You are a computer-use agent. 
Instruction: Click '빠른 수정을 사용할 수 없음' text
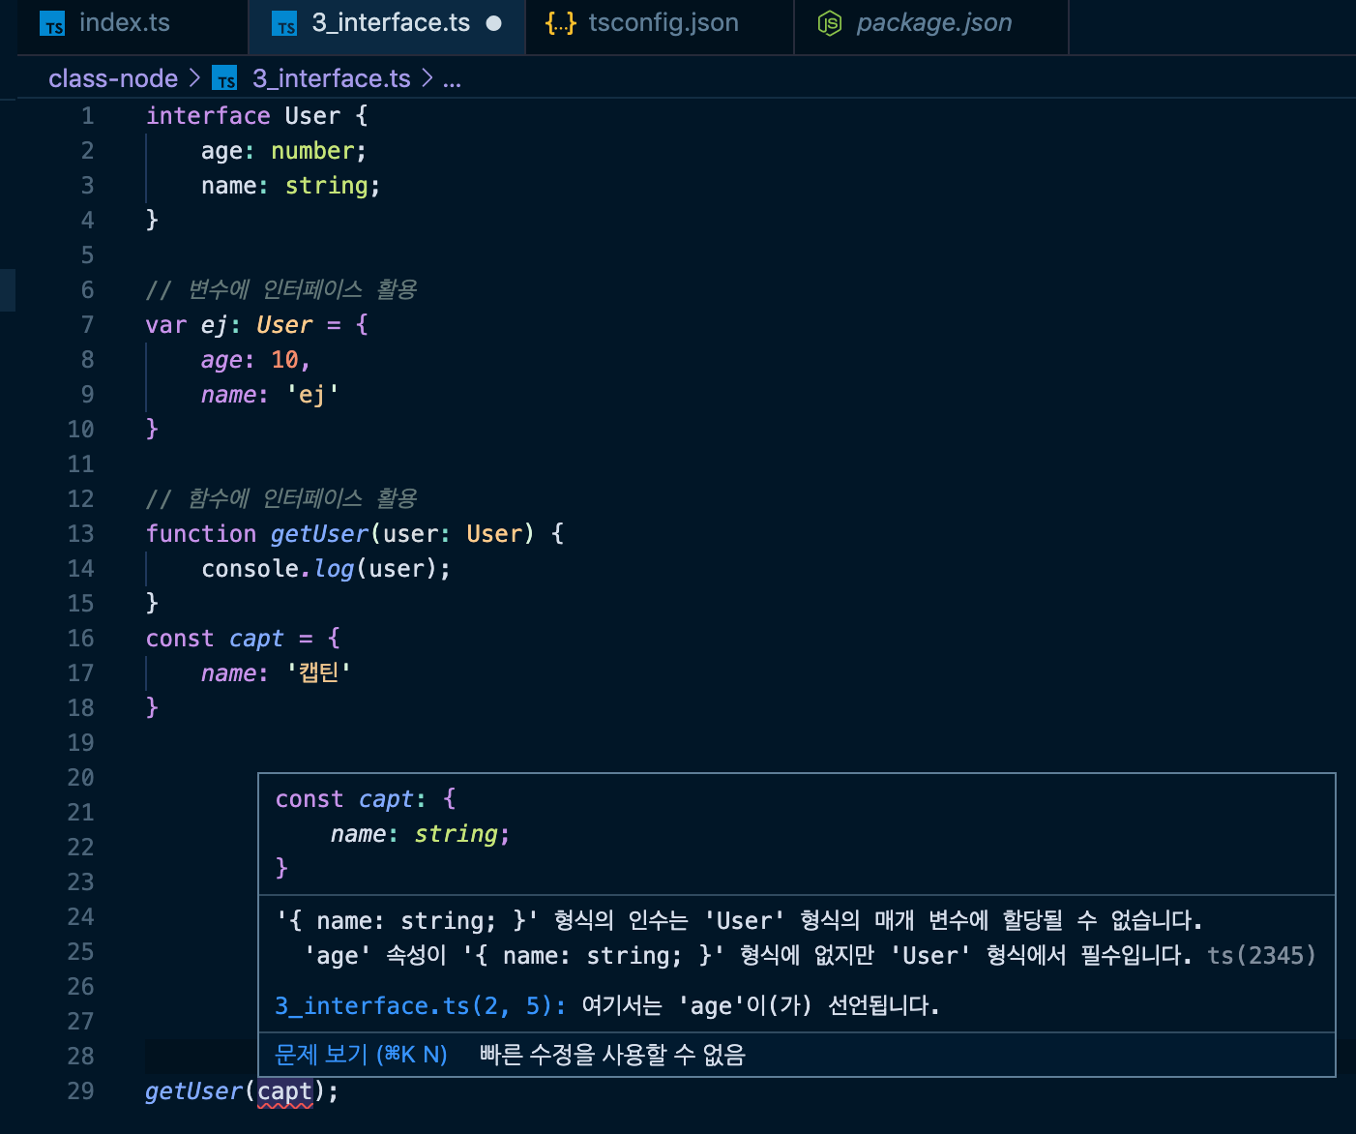click(x=612, y=1054)
